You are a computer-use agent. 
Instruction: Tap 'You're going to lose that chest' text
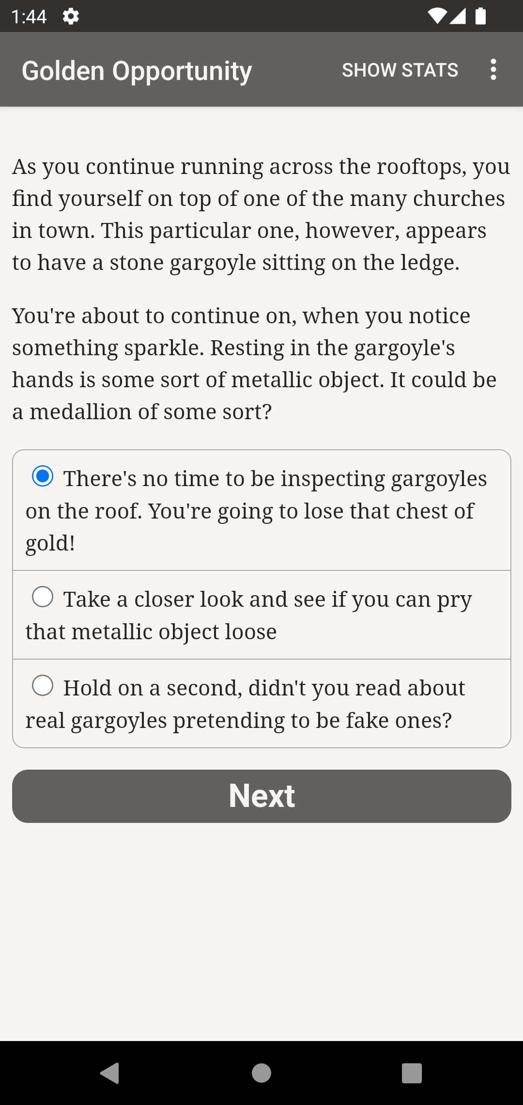click(310, 511)
